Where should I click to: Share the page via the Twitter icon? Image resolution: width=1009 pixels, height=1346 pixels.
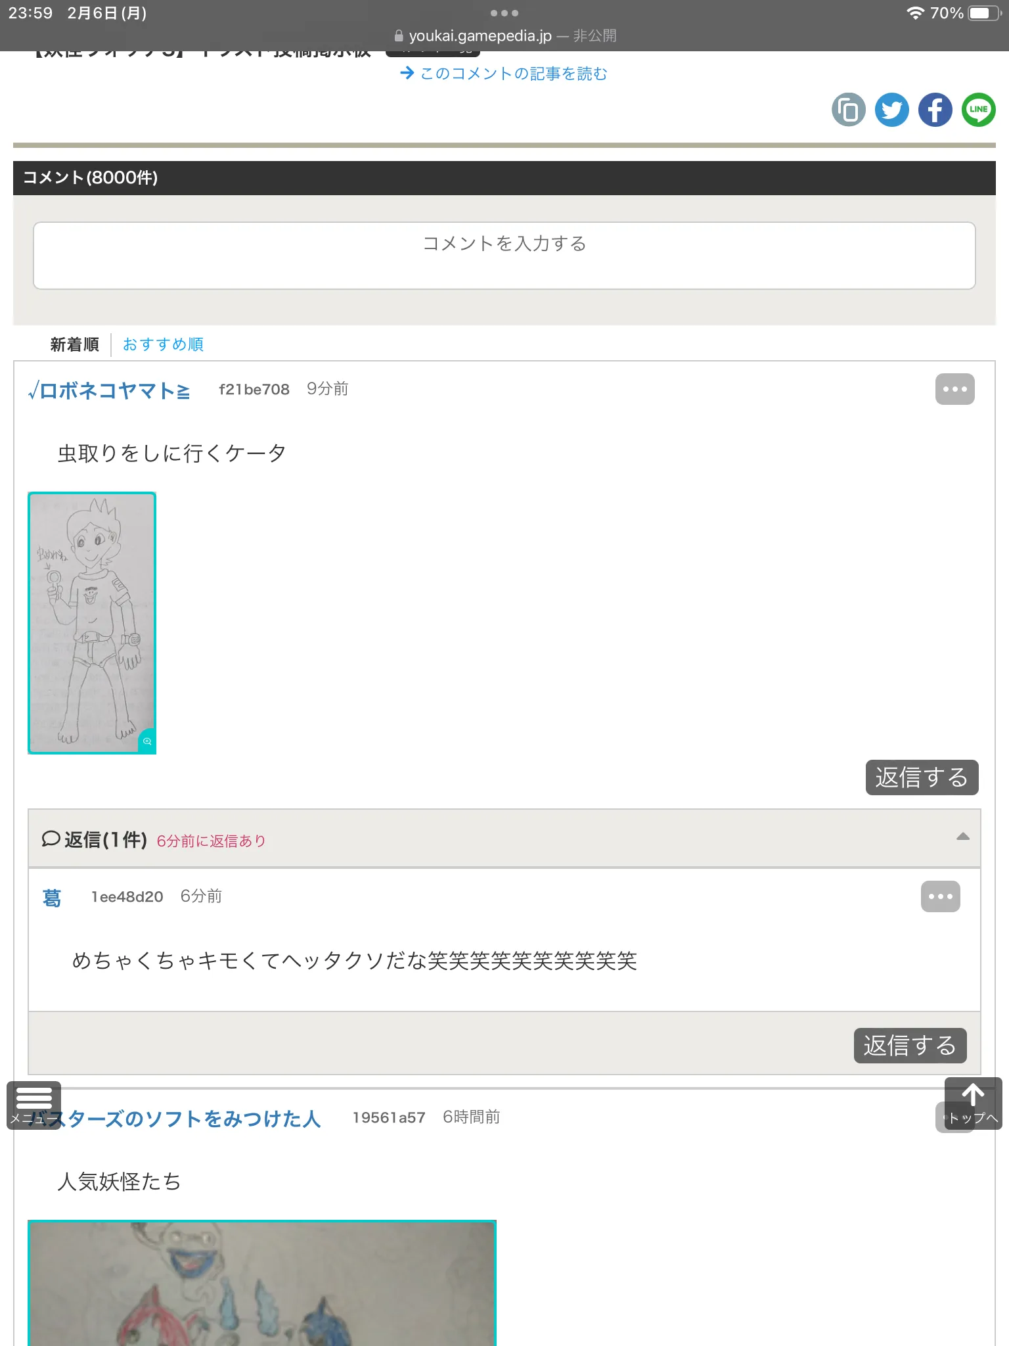click(x=892, y=110)
